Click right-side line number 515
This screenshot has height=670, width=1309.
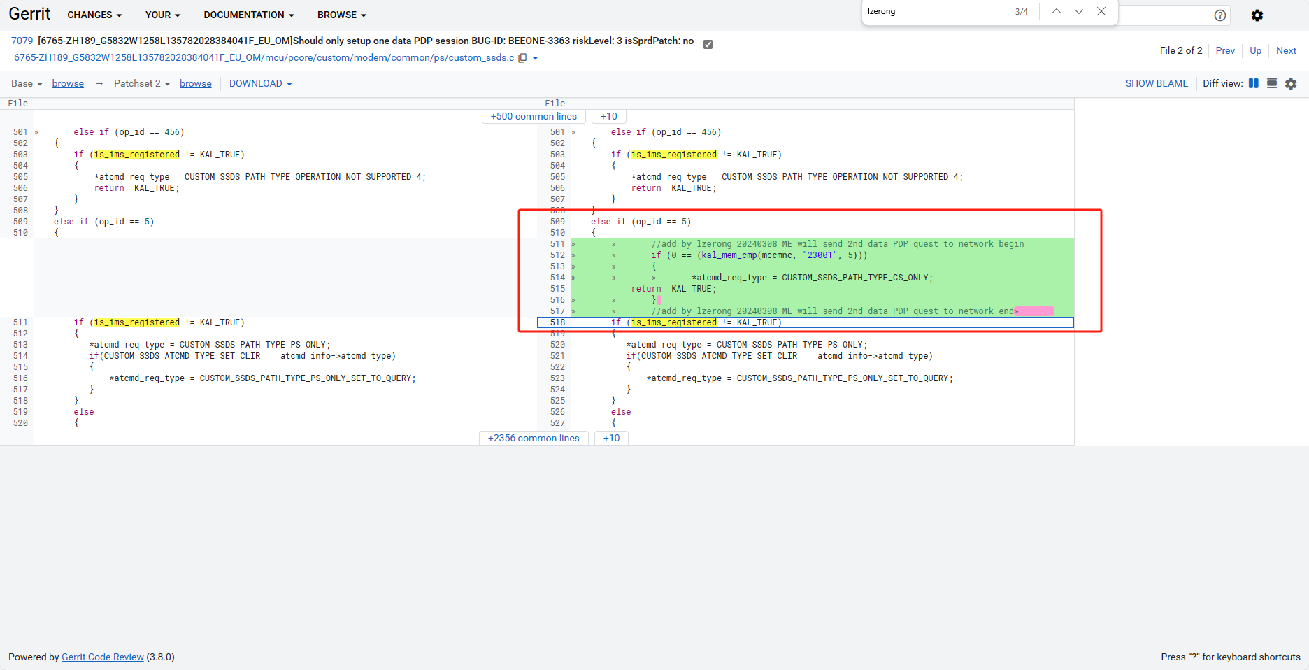click(x=557, y=289)
